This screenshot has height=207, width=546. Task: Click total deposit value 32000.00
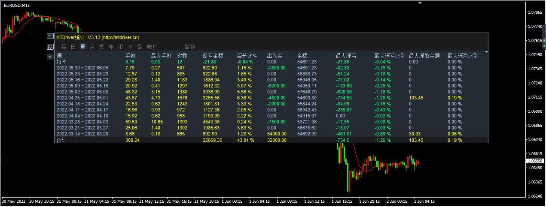pos(277,140)
